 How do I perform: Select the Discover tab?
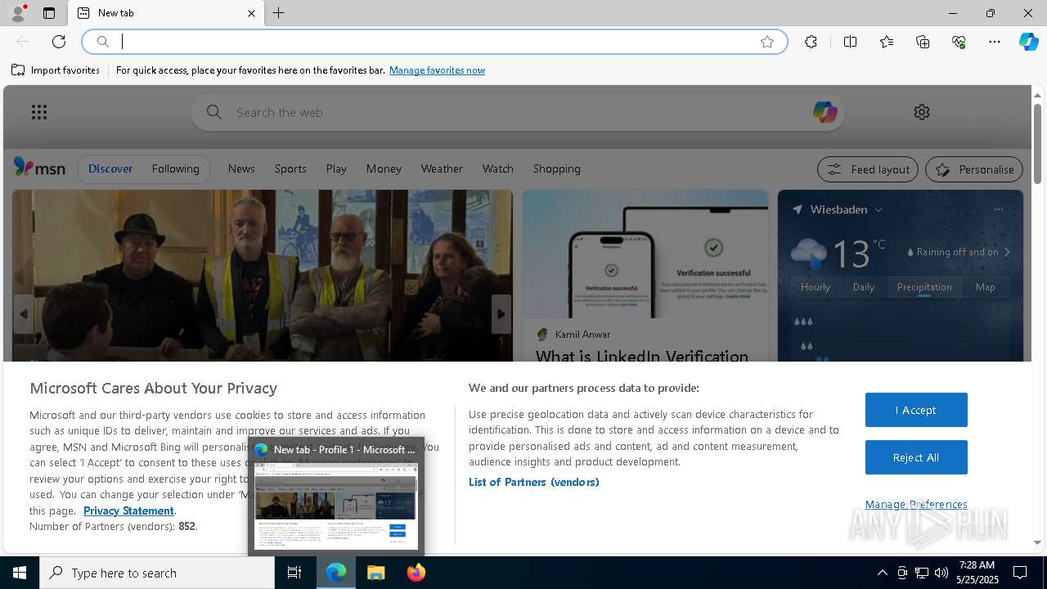110,169
